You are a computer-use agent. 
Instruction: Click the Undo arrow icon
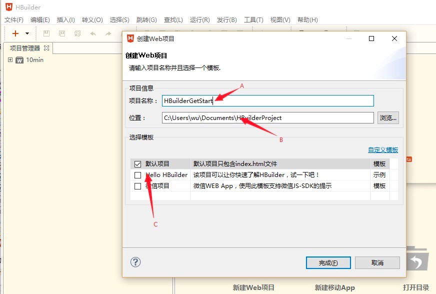click(93, 33)
